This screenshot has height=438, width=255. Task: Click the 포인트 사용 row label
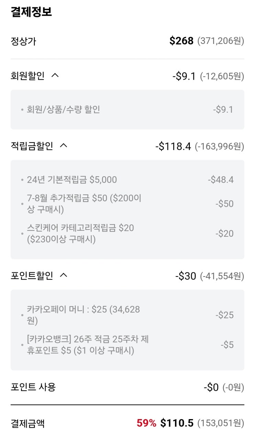point(33,388)
